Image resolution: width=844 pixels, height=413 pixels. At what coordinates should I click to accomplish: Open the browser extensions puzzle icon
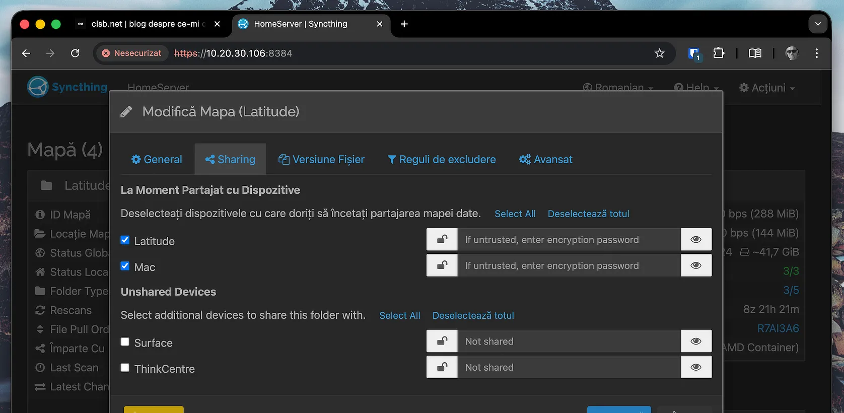click(719, 53)
